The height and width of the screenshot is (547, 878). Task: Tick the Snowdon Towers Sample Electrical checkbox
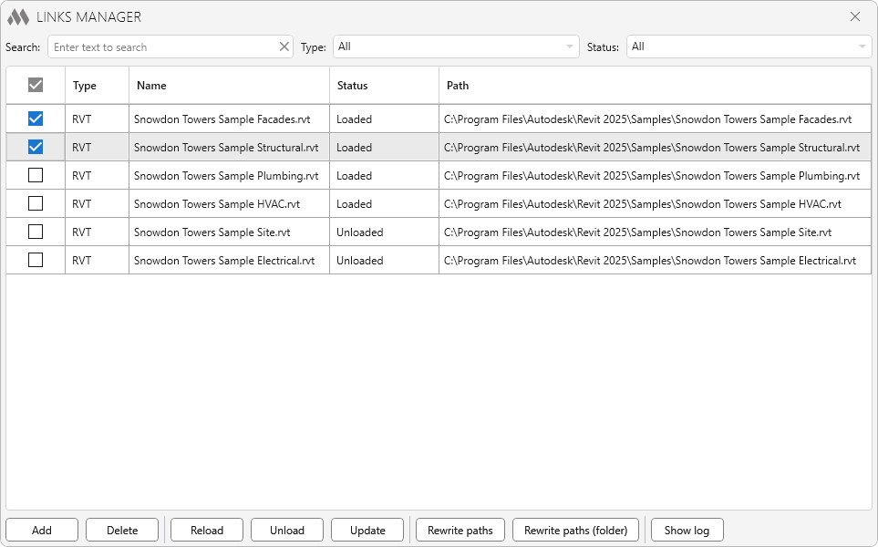pyautogui.click(x=36, y=260)
